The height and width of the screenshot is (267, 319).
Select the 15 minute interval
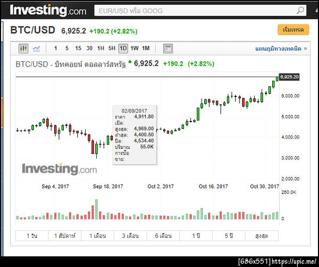(78, 48)
